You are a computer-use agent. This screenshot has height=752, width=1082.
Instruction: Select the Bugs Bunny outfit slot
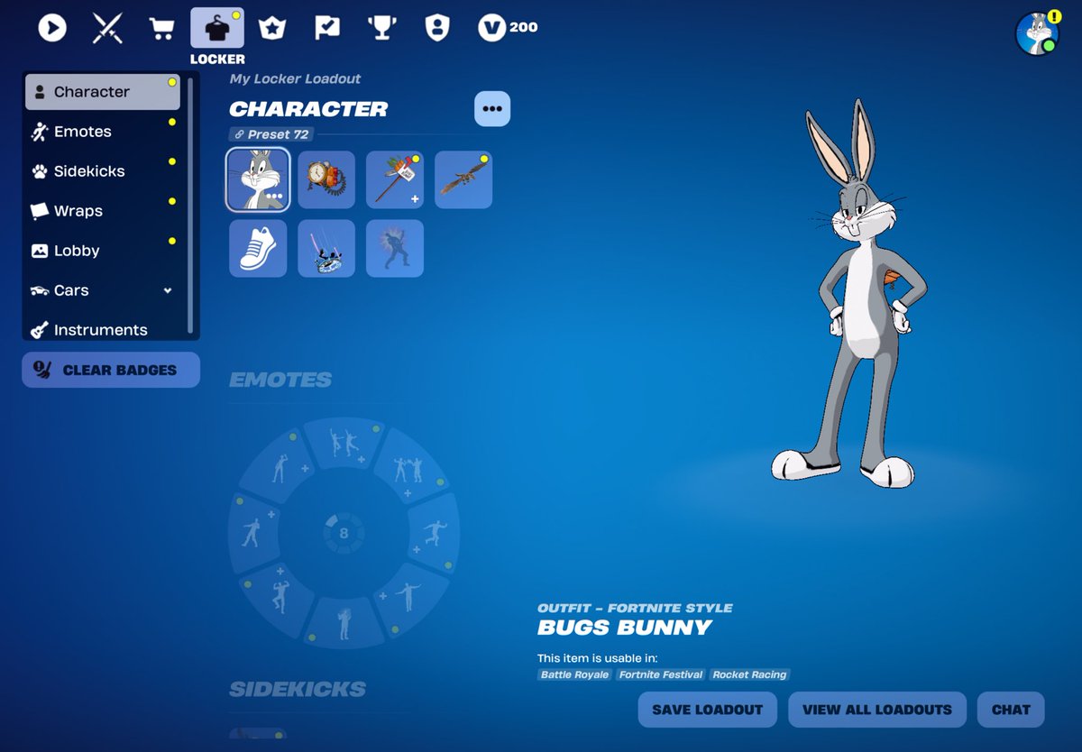tap(258, 179)
